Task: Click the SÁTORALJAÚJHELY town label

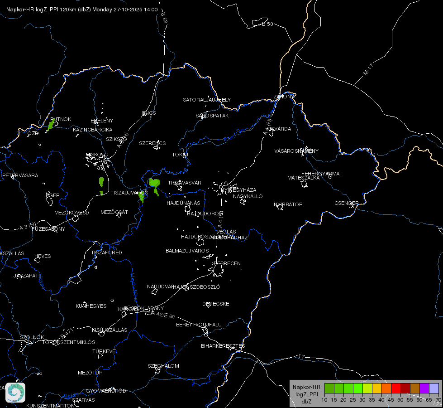Action: [x=207, y=100]
